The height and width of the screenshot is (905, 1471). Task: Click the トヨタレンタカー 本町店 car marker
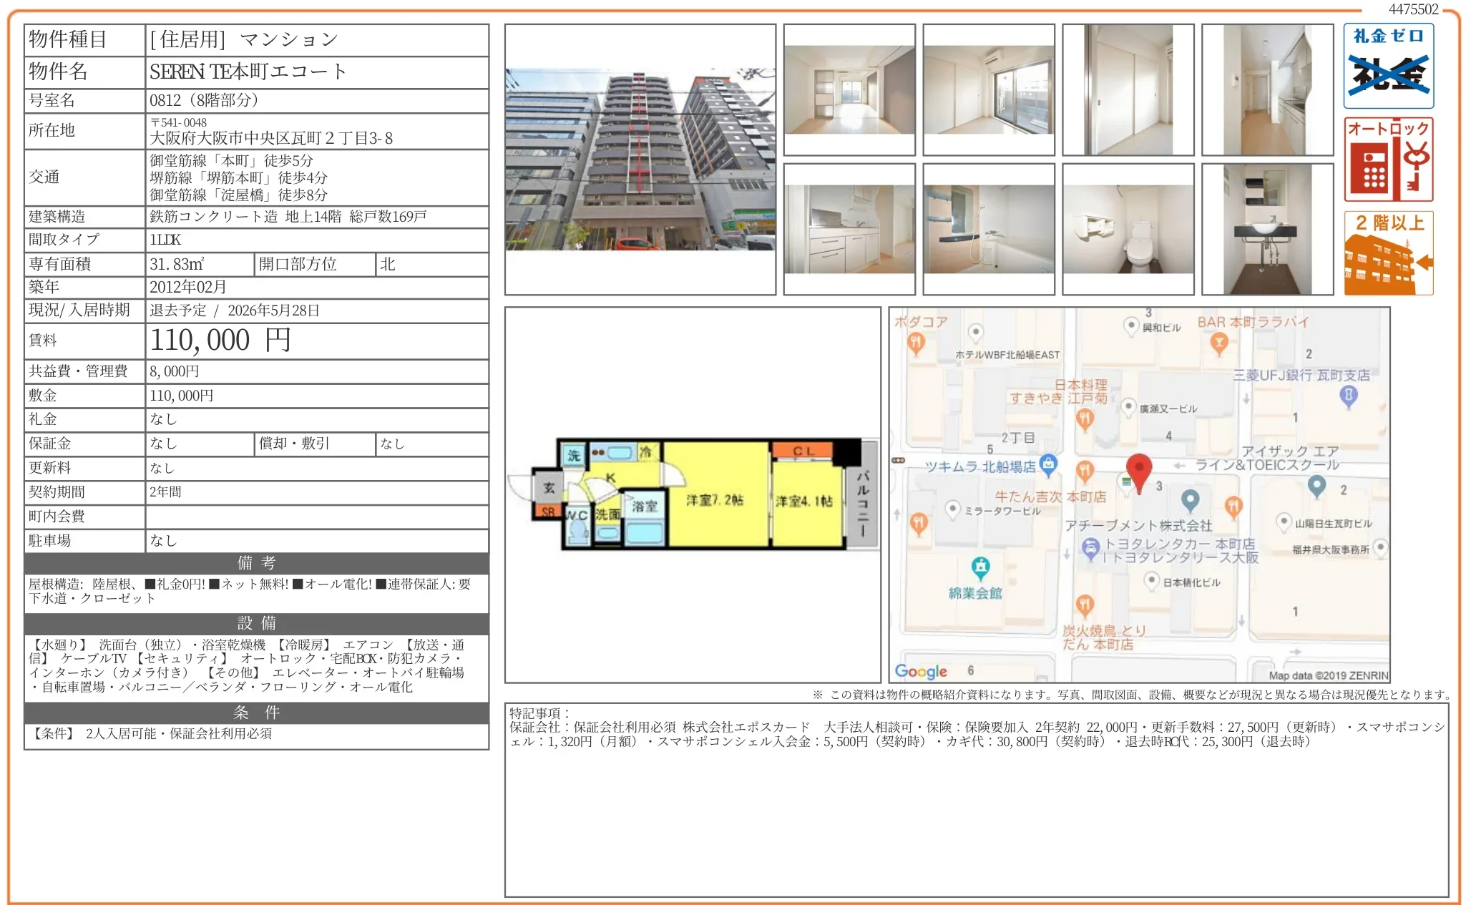(x=1090, y=549)
